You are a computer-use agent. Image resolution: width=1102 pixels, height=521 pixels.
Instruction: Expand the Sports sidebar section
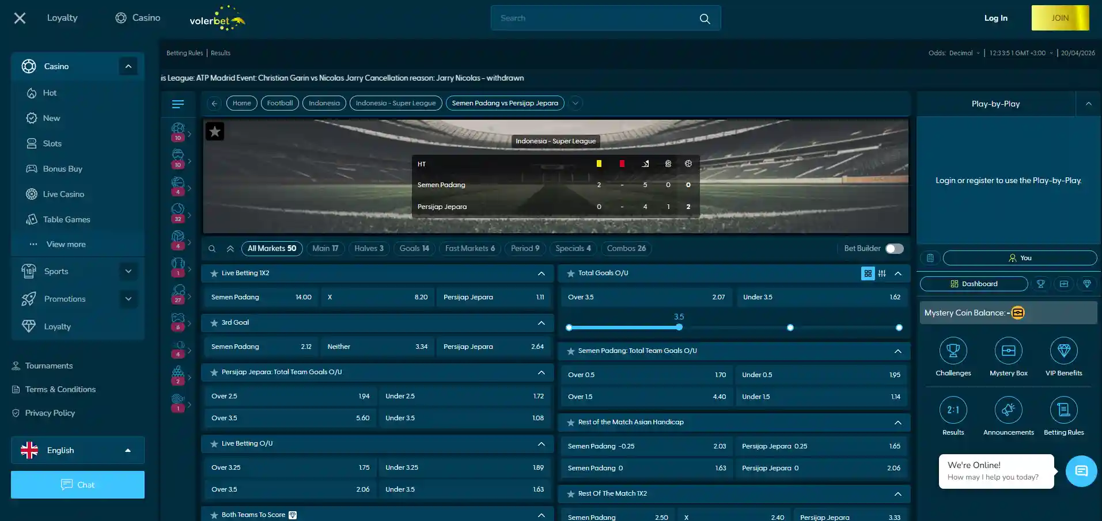128,271
